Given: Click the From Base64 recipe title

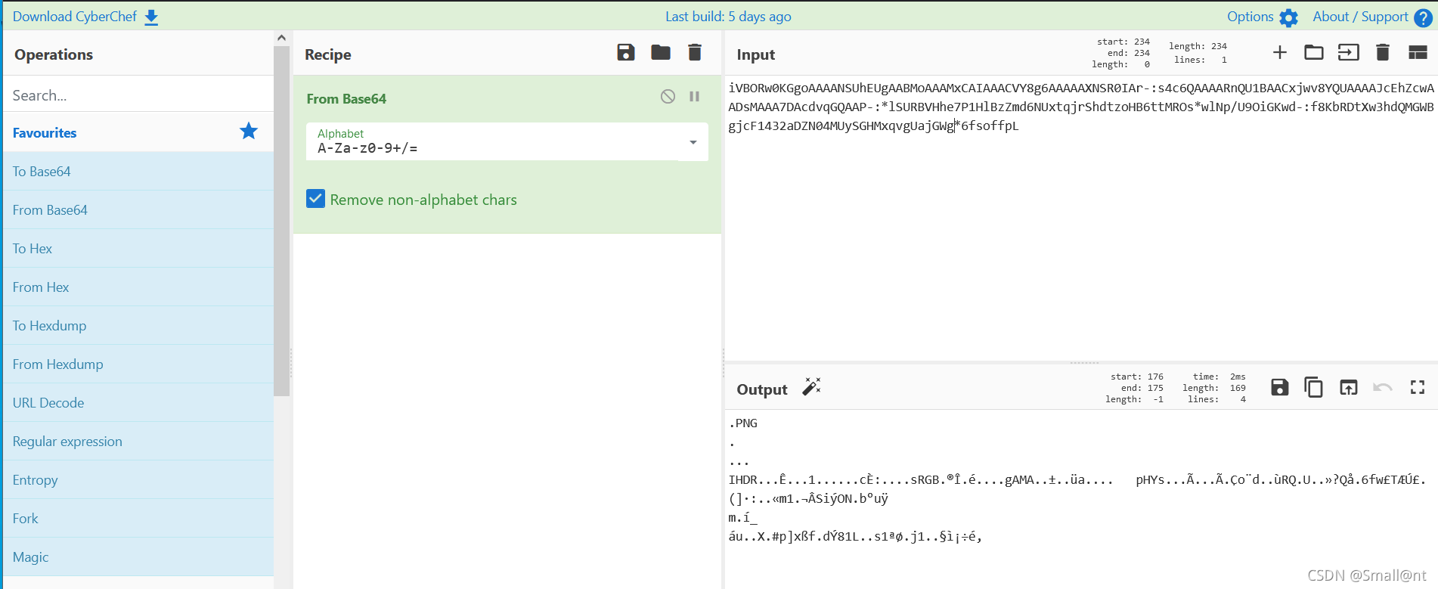Looking at the screenshot, I should tap(346, 98).
